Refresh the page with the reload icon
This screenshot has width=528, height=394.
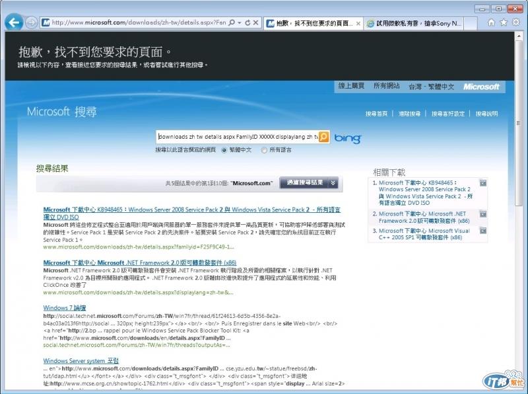point(247,22)
